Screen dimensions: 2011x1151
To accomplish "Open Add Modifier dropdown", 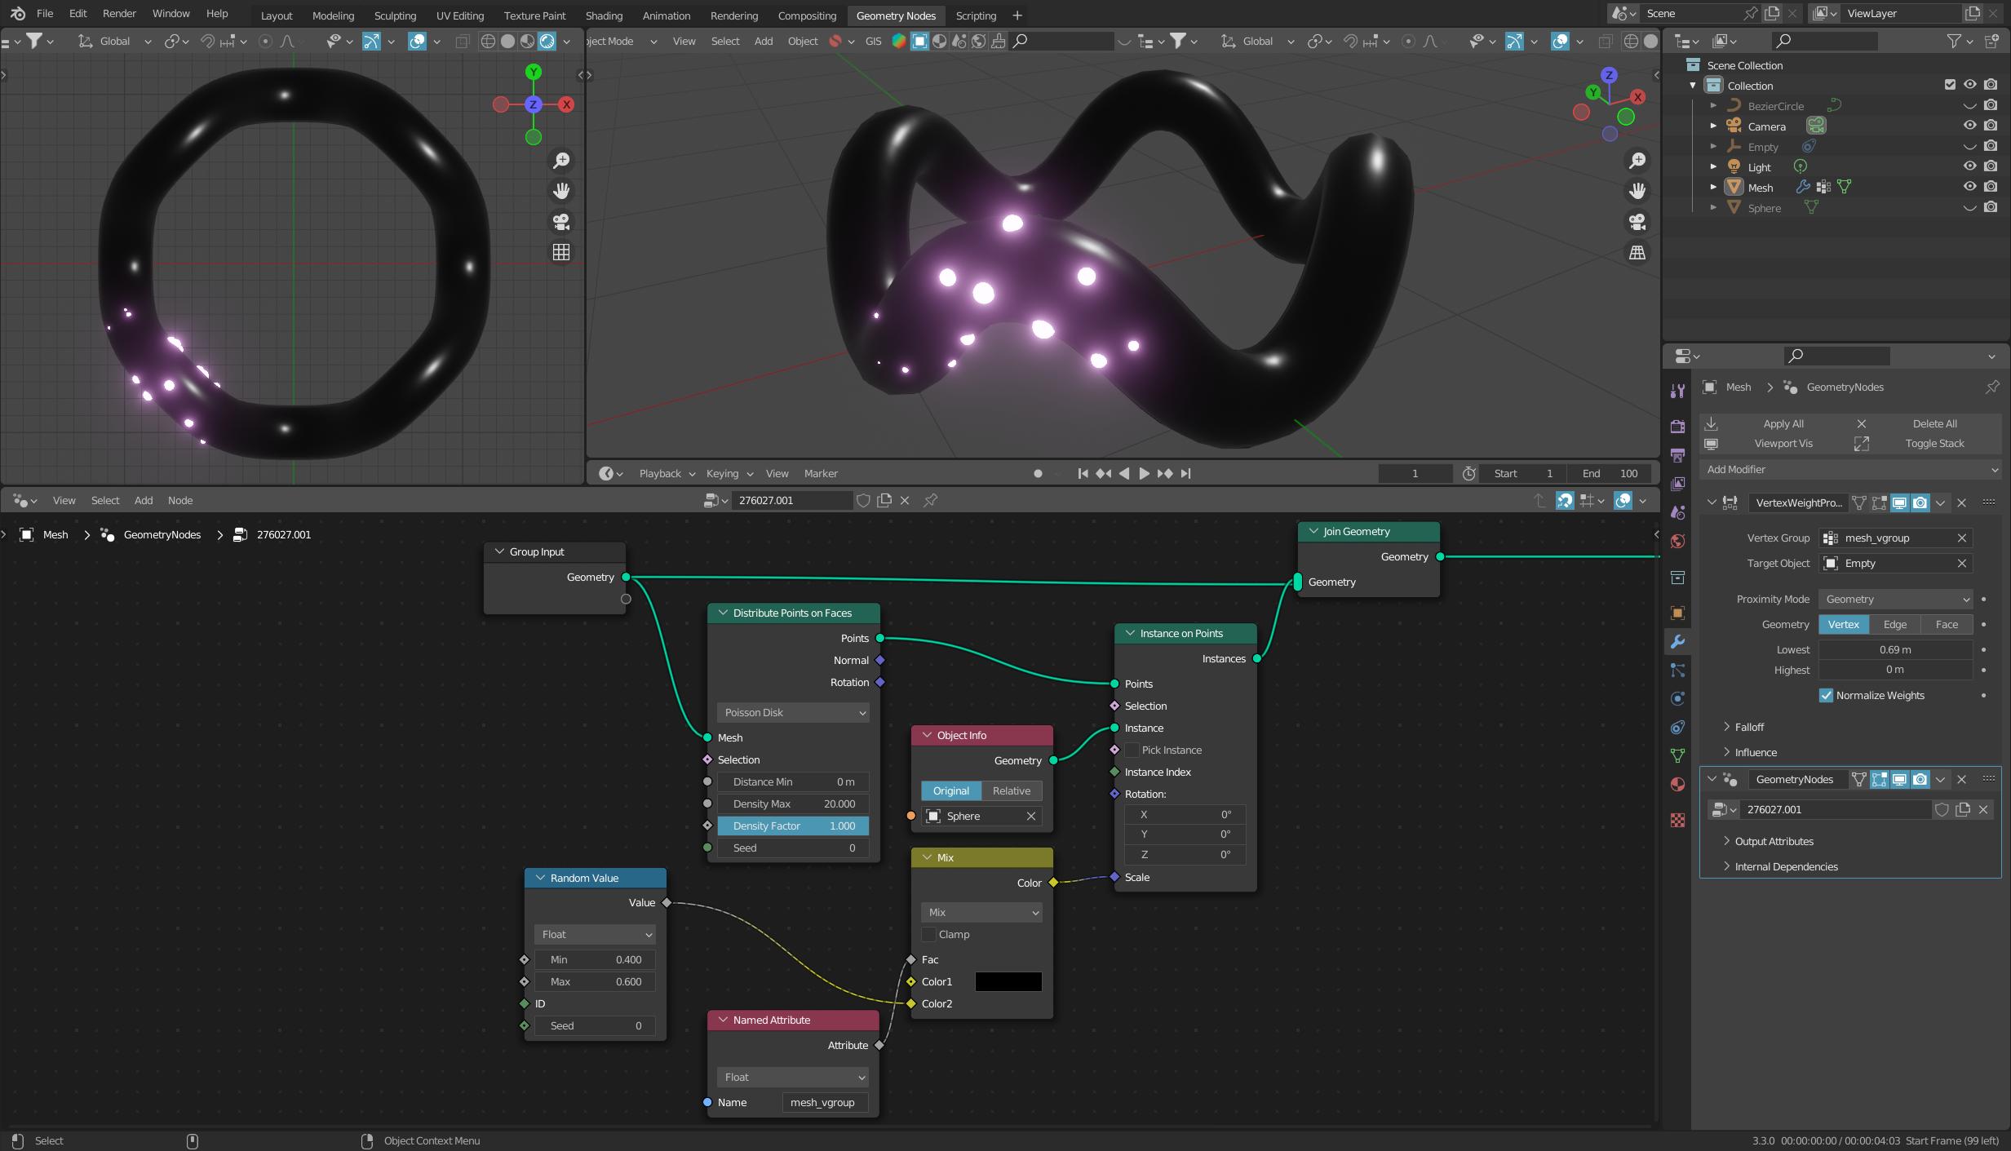I will 1851,469.
